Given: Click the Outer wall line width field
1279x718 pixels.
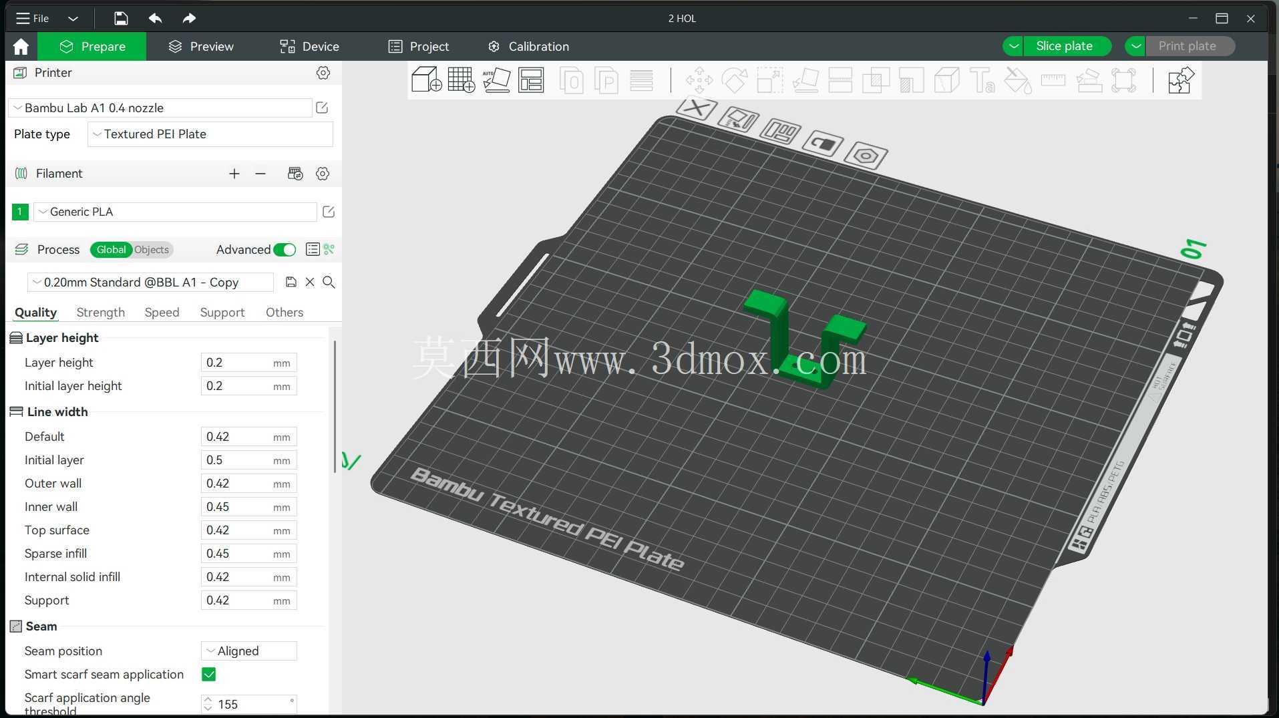Looking at the screenshot, I should click(248, 484).
